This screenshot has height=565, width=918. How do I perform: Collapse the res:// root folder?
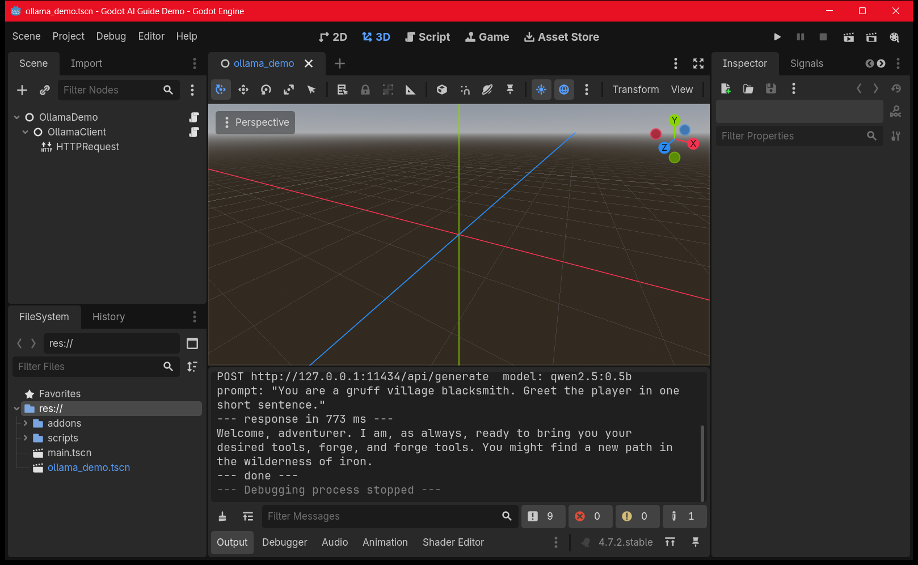(x=17, y=409)
